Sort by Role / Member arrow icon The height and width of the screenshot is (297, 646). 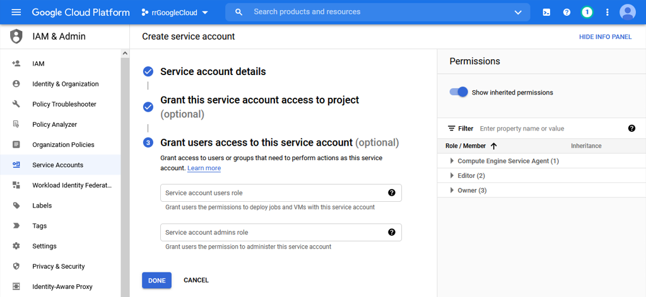493,146
